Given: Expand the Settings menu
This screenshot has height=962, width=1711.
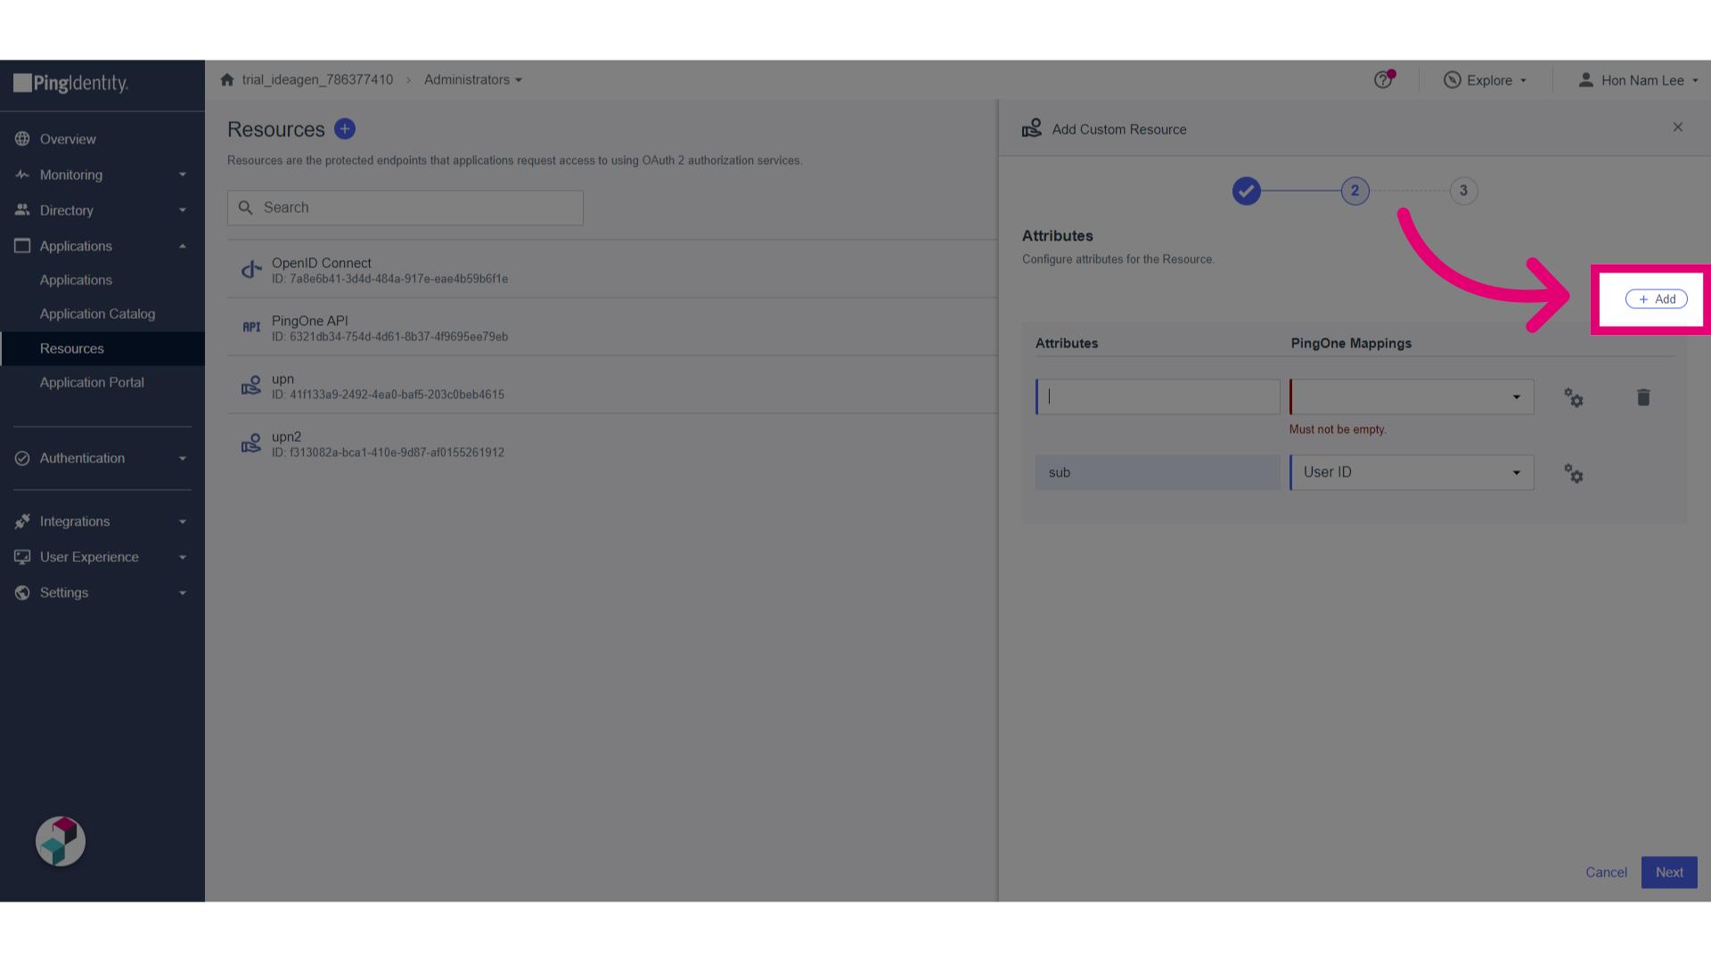Looking at the screenshot, I should click(x=102, y=592).
